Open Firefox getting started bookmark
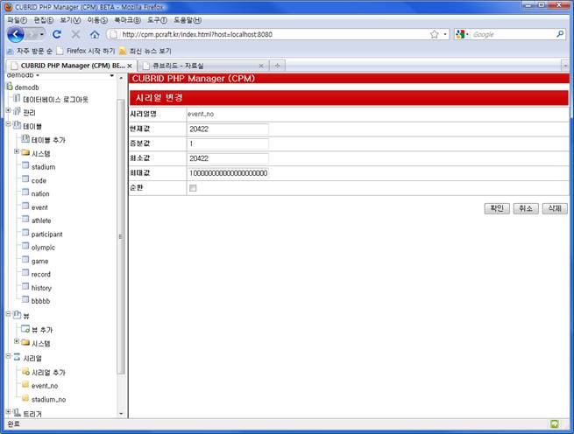 85,51
